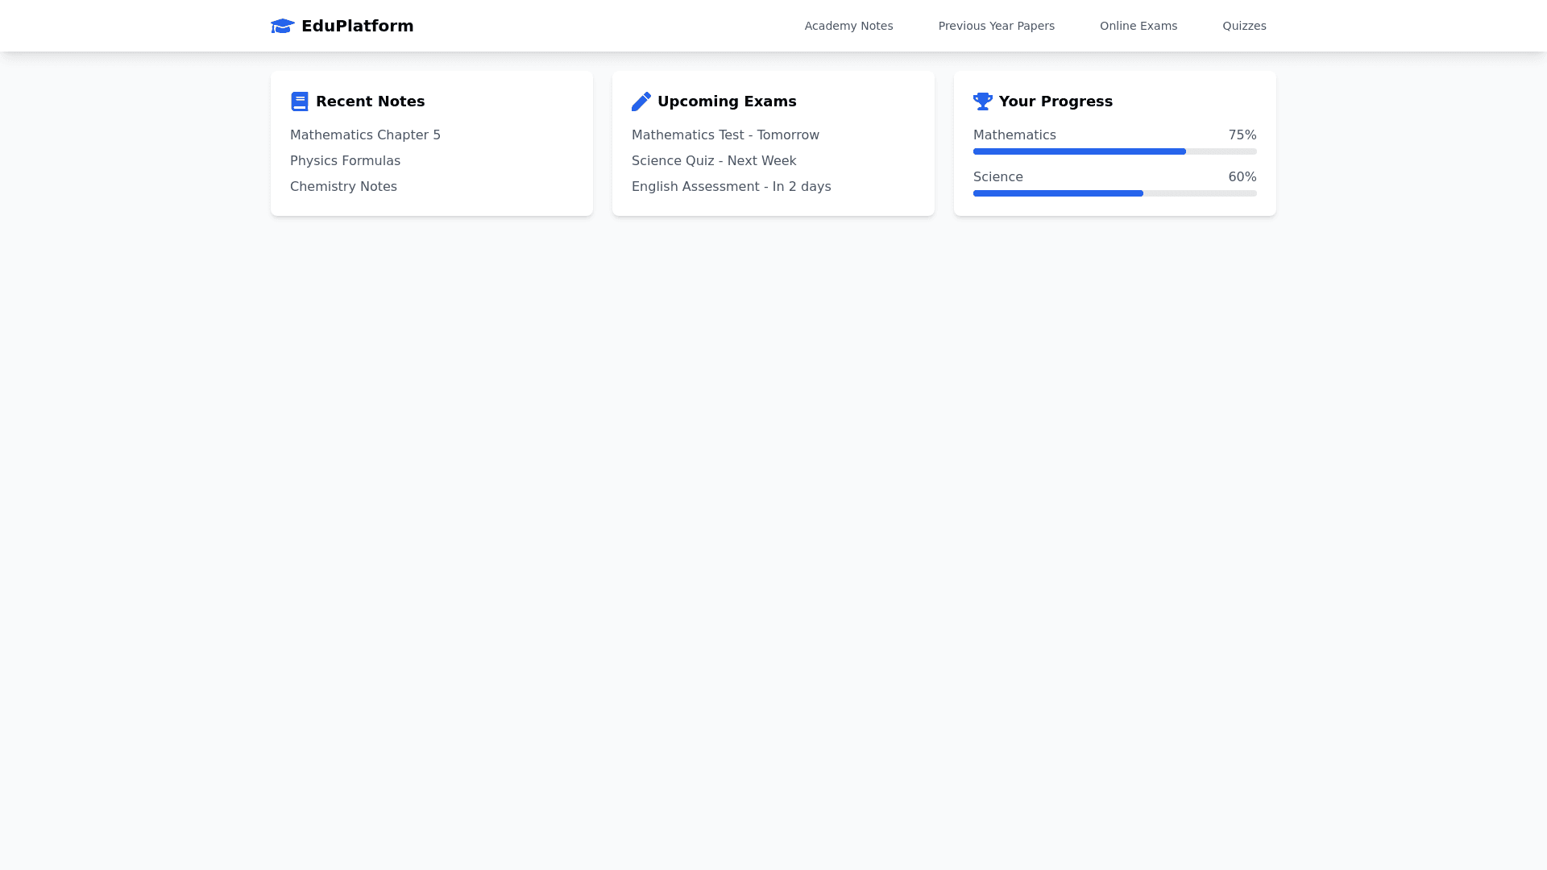Click the 60% Science percentage label
Viewport: 1547px width, 870px height.
pyautogui.click(x=1242, y=177)
